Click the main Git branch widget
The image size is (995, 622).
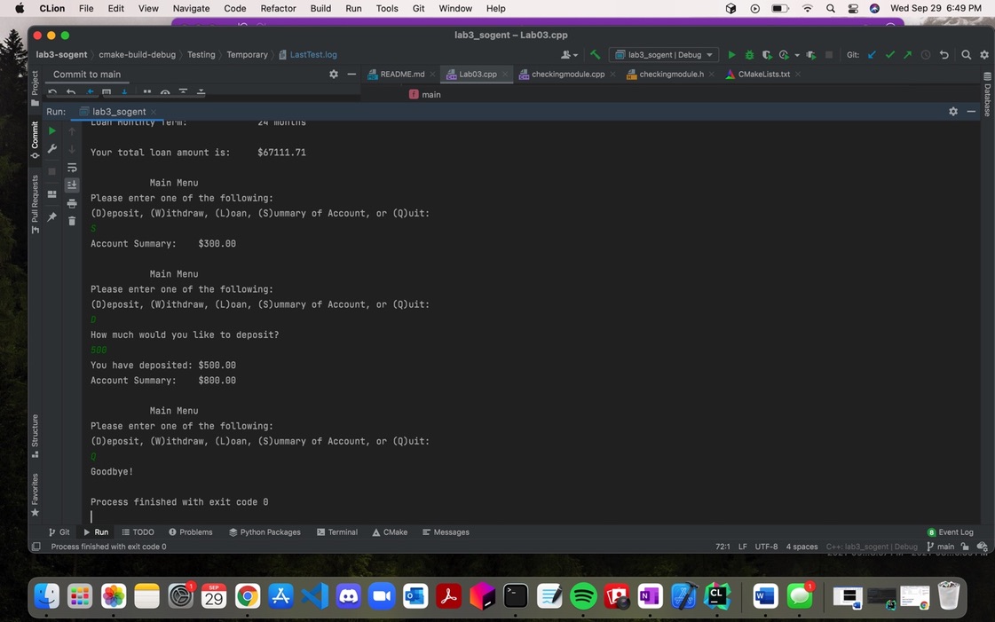tap(941, 547)
